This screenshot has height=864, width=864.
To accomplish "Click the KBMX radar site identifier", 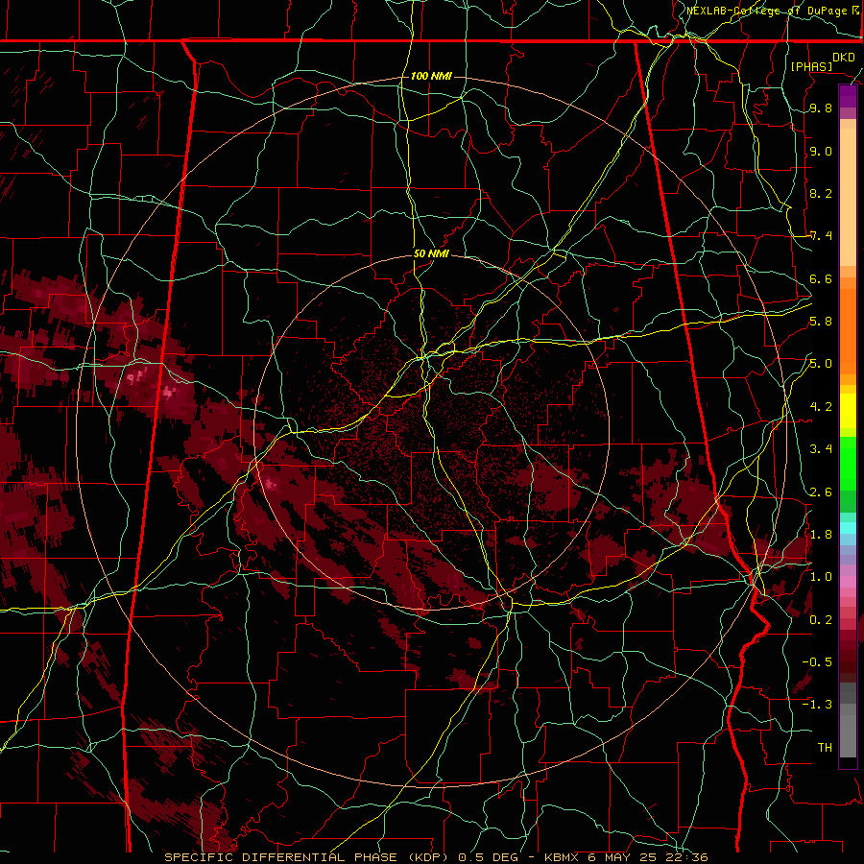I will click(x=561, y=857).
